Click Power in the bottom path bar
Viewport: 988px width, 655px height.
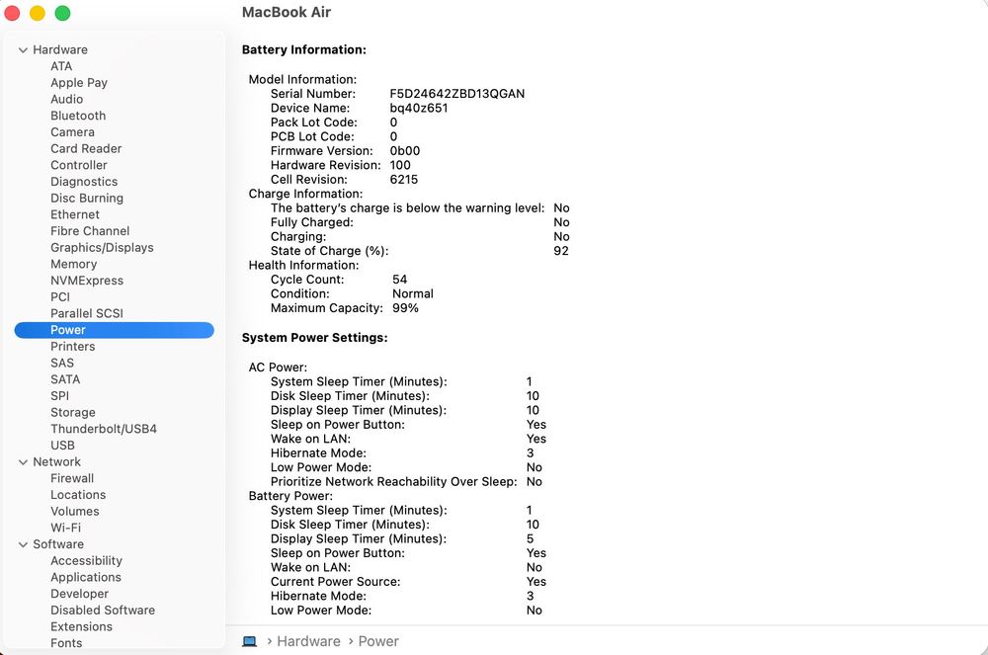[x=378, y=641]
